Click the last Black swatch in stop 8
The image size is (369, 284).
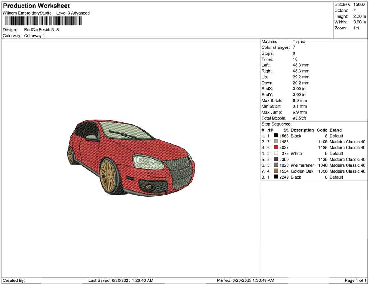point(276,177)
